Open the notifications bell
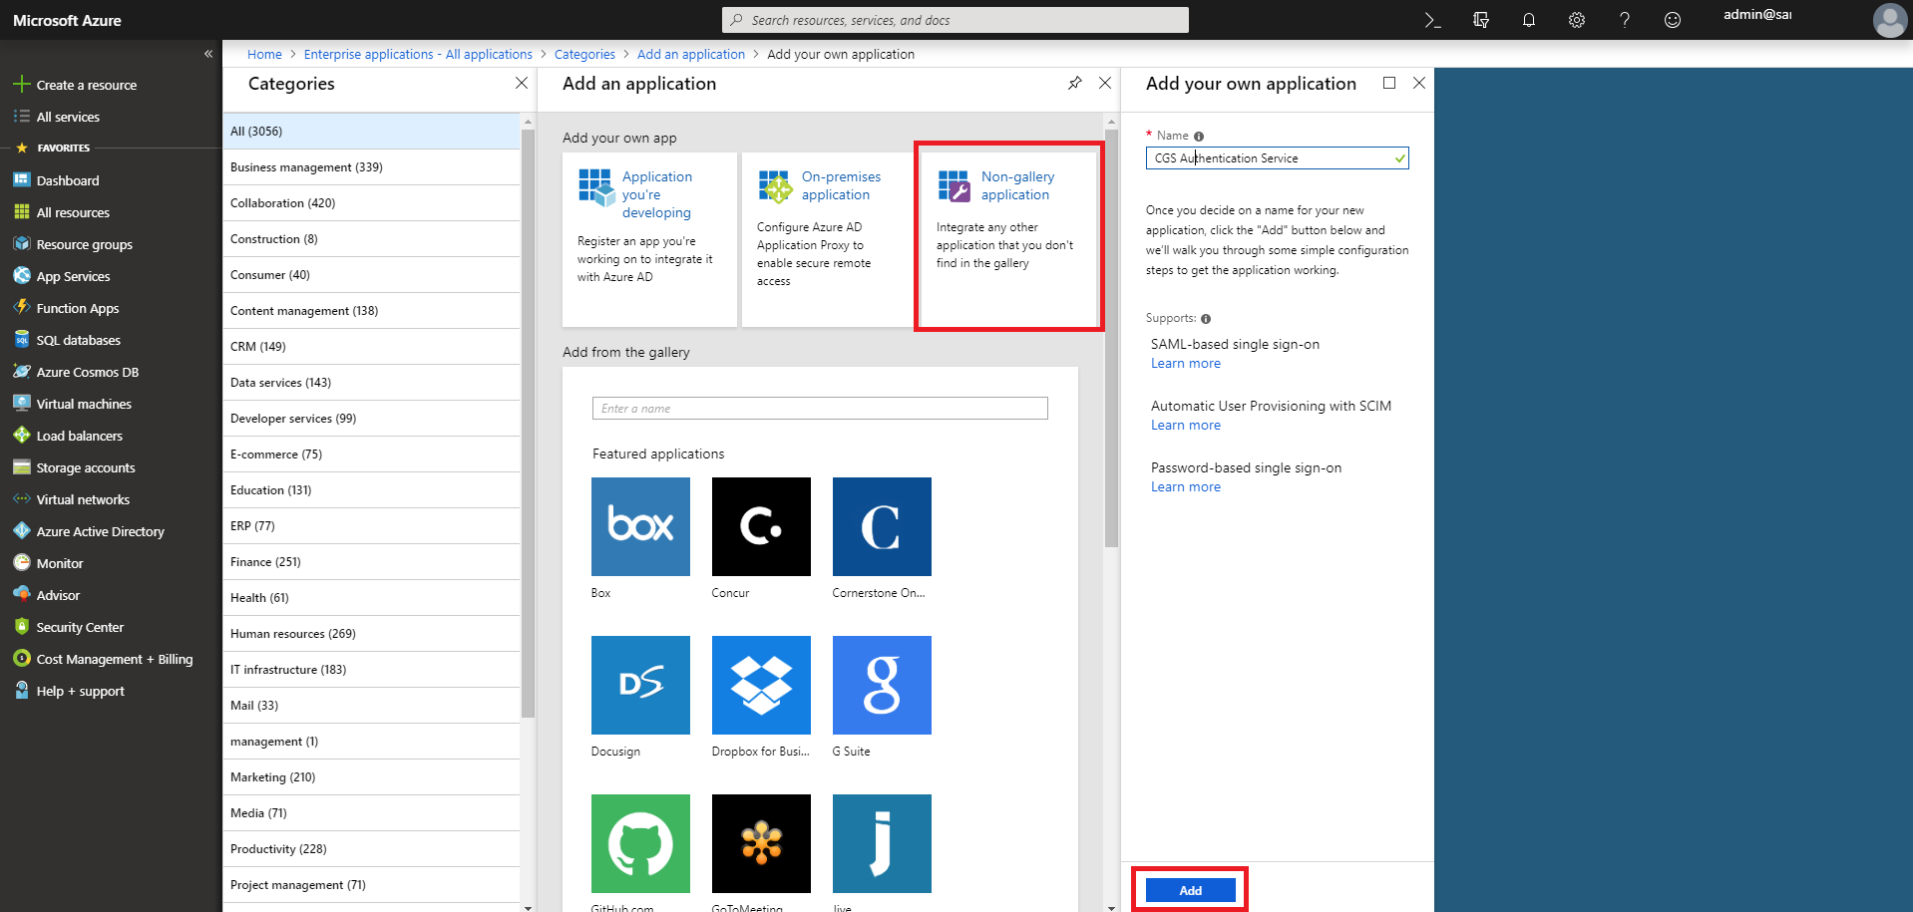The width and height of the screenshot is (1913, 912). [1529, 20]
